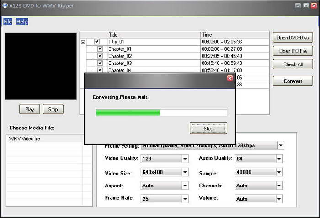This screenshot has height=218, width=320.
Task: Open the Volume dropdown
Action: click(279, 199)
